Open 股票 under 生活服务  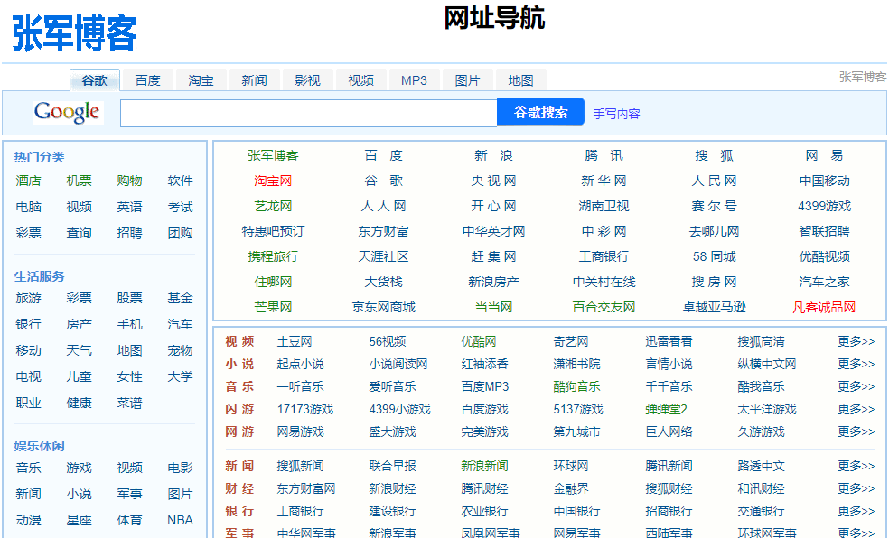pos(129,298)
